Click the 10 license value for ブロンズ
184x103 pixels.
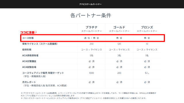[147, 44]
